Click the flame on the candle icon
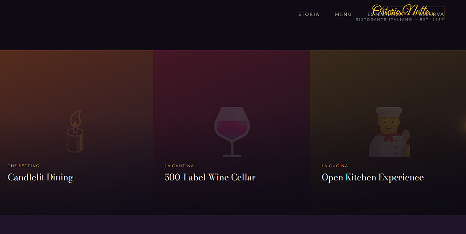The image size is (466, 234). tap(76, 117)
